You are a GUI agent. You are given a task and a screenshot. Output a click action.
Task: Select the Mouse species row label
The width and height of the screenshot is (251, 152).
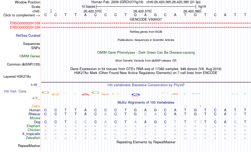[35, 118]
